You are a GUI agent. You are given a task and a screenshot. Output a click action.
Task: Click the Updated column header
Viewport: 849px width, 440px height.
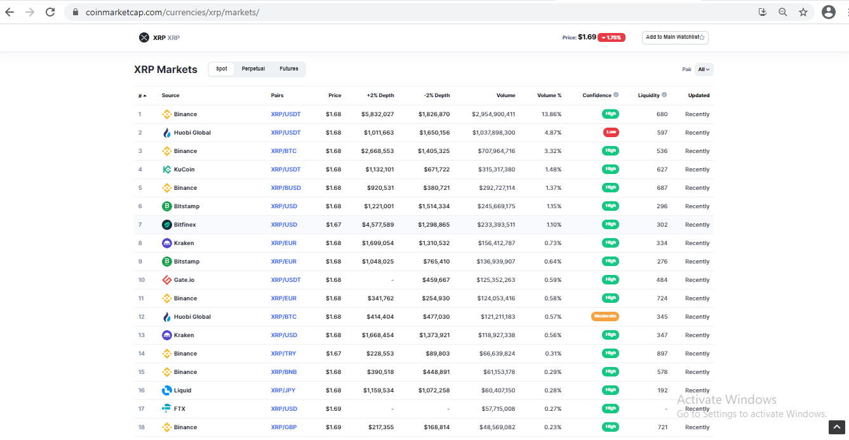pos(699,96)
